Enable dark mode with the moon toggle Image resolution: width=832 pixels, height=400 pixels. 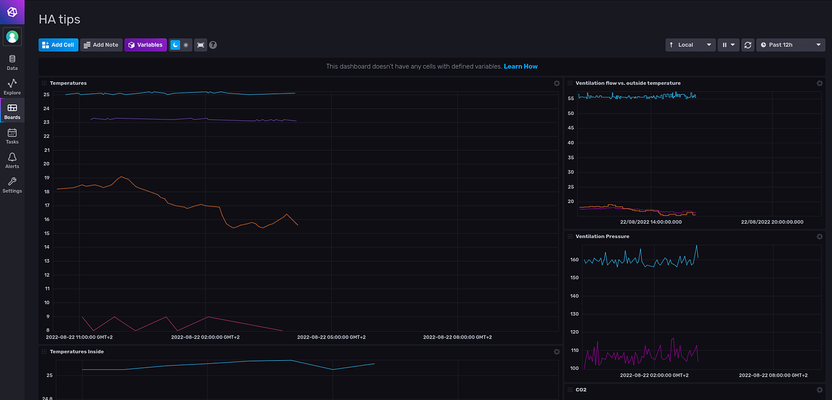[x=175, y=45]
